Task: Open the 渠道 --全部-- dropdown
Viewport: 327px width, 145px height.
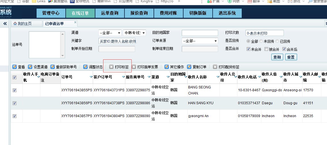Action: pos(110,33)
